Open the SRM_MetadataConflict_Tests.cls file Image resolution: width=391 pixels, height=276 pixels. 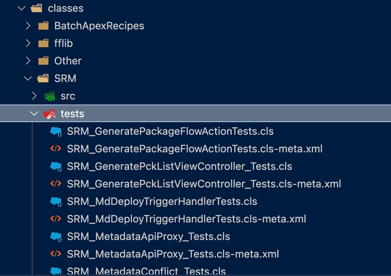tap(146, 271)
